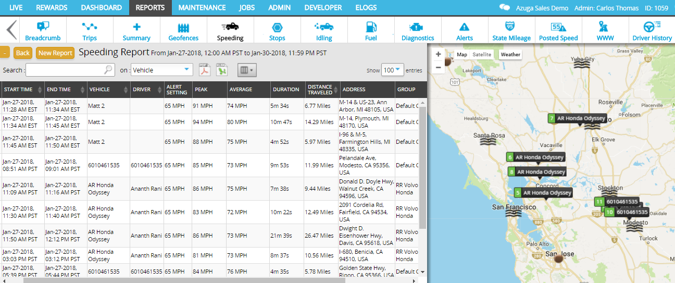The image size is (675, 283).
Task: Open the State Mileage report
Action: pos(511,31)
